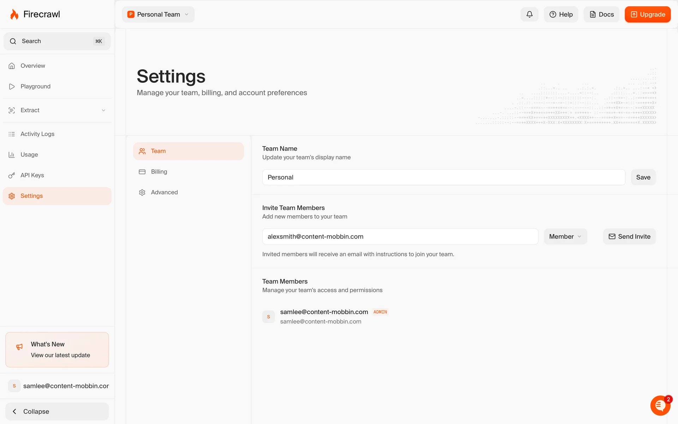This screenshot has height=424, width=678.
Task: Switch to the Billing settings tab
Action: point(159,172)
